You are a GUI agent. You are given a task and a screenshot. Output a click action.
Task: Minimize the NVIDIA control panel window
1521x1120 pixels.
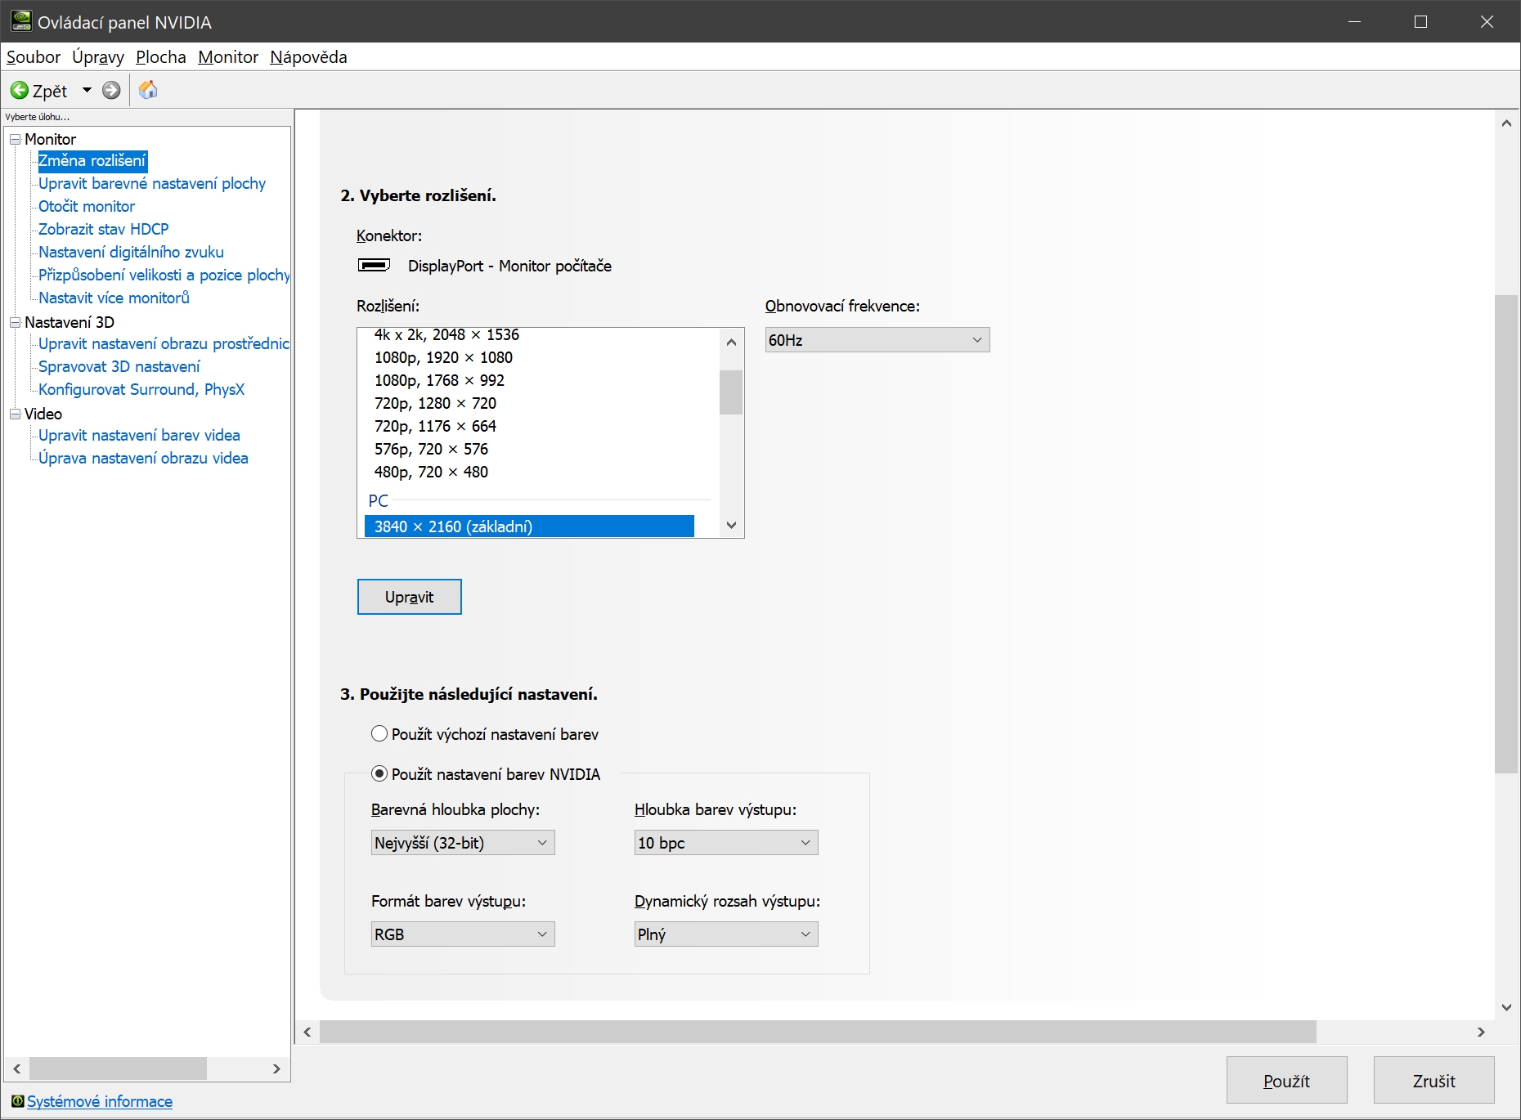pyautogui.click(x=1355, y=21)
